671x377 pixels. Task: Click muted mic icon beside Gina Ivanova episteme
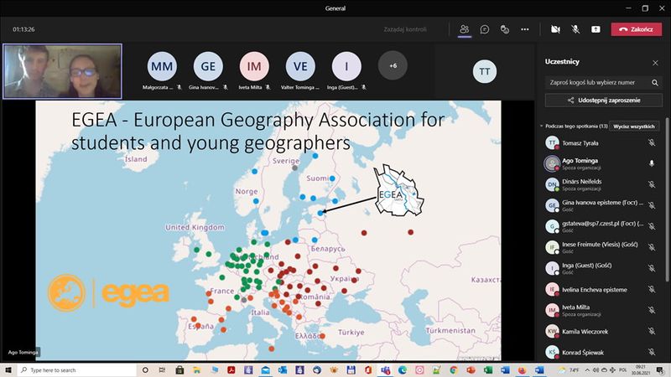point(652,205)
